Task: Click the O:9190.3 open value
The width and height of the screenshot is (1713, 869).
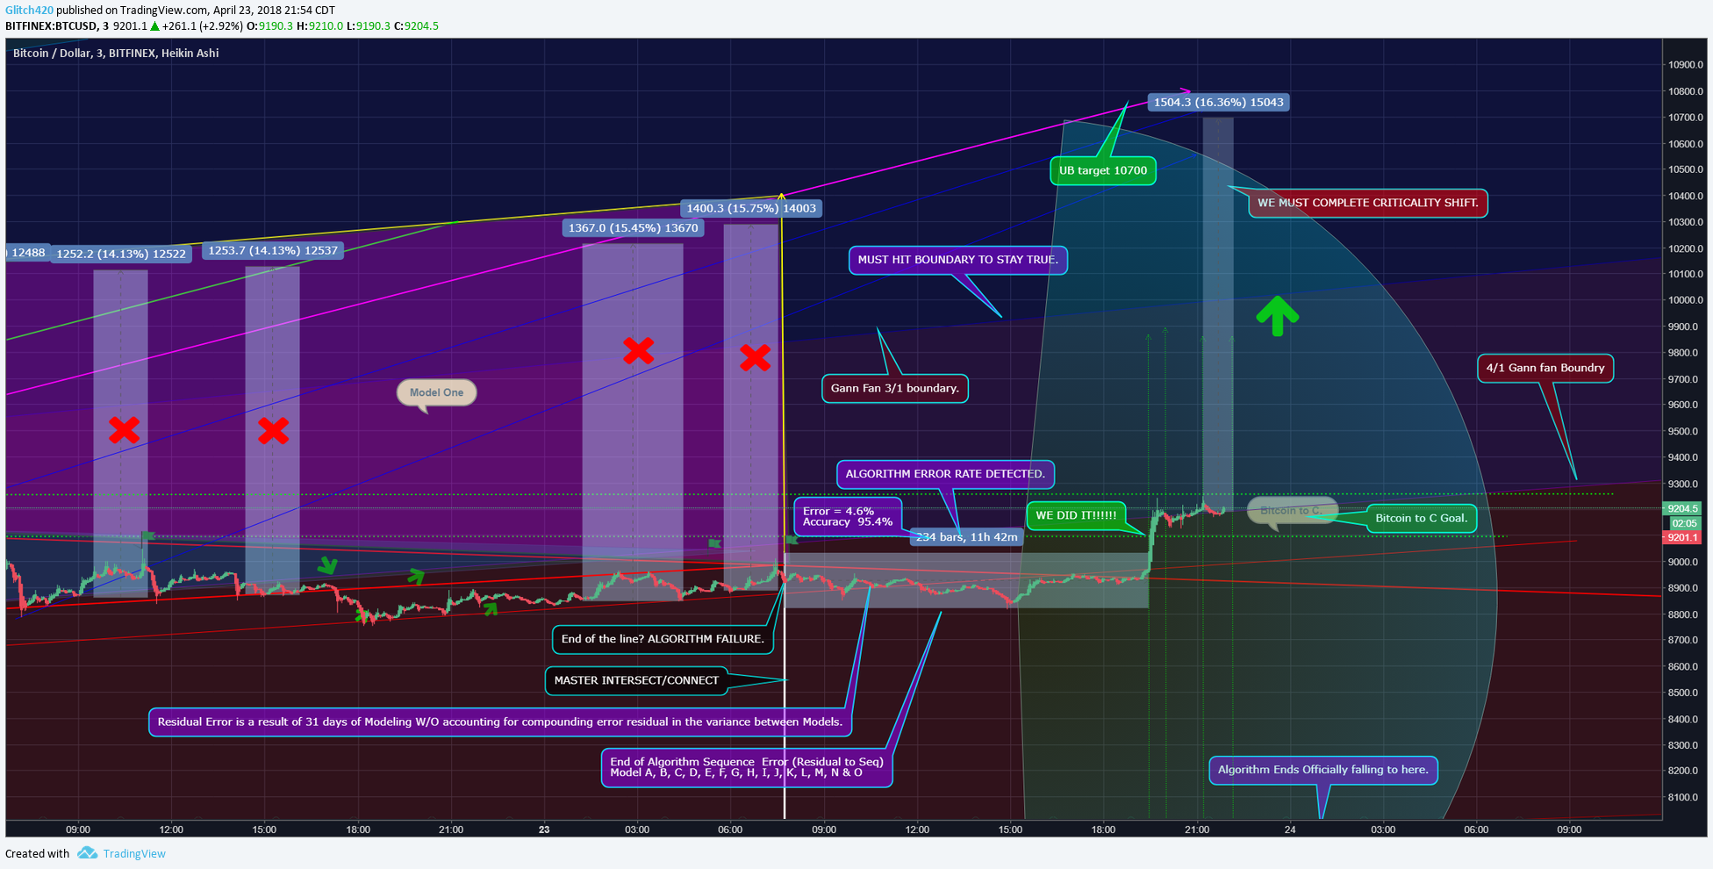Action: pyautogui.click(x=269, y=26)
